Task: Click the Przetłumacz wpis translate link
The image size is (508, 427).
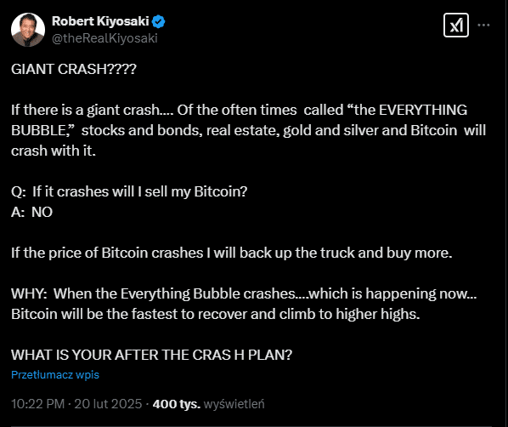Action: [55, 375]
